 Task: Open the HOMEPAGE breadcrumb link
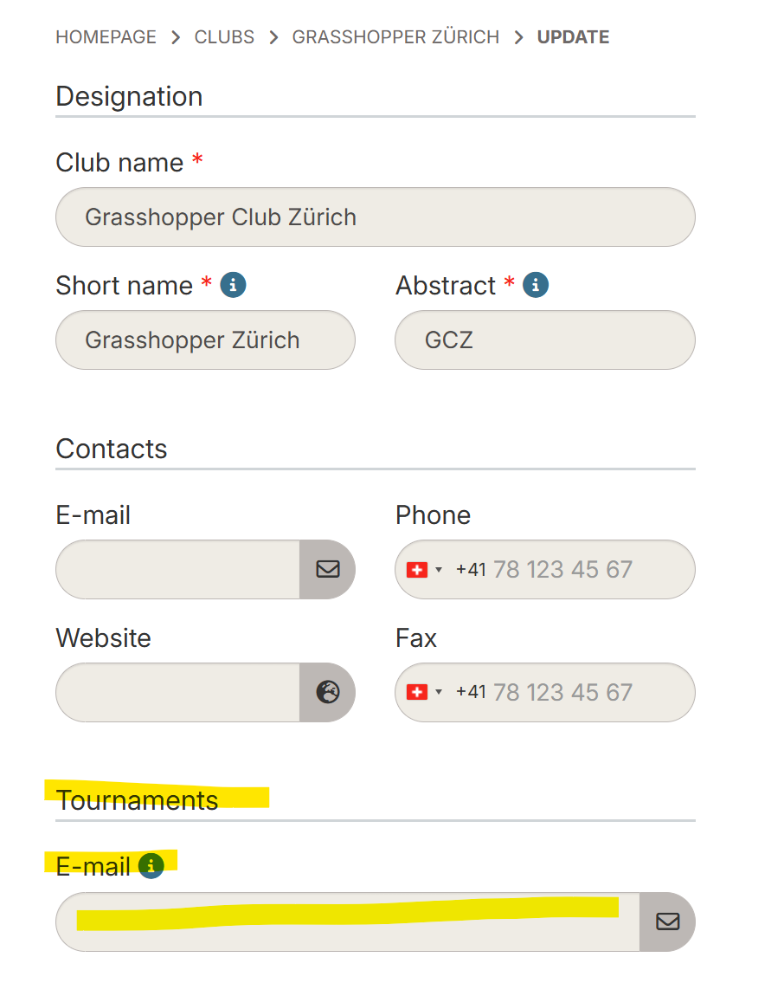(x=106, y=36)
